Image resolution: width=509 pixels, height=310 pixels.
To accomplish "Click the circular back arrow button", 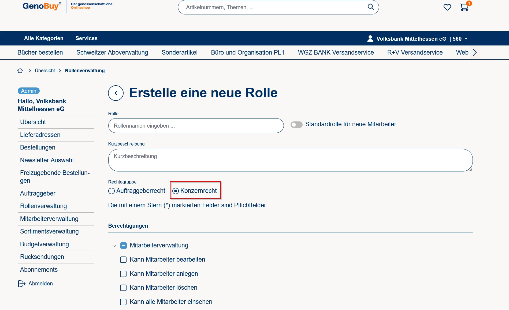I will pyautogui.click(x=116, y=93).
